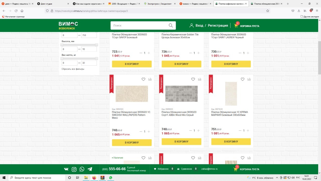The height and width of the screenshot is (181, 321).
Task: Open Регистрация link in header
Action: click(x=218, y=25)
